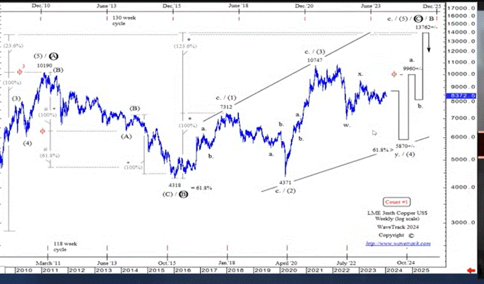Click the red phi symbol beside 9960 target
The width and height of the screenshot is (484, 284).
[x=394, y=75]
